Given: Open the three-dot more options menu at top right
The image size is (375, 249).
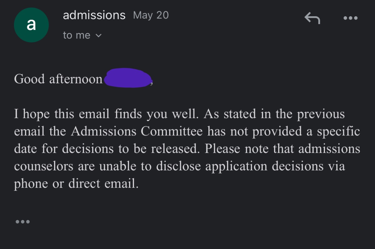Looking at the screenshot, I should [x=350, y=18].
